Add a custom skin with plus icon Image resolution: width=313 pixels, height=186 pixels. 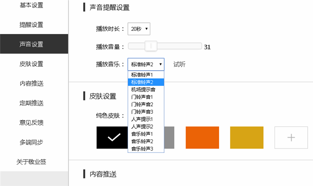[291, 138]
